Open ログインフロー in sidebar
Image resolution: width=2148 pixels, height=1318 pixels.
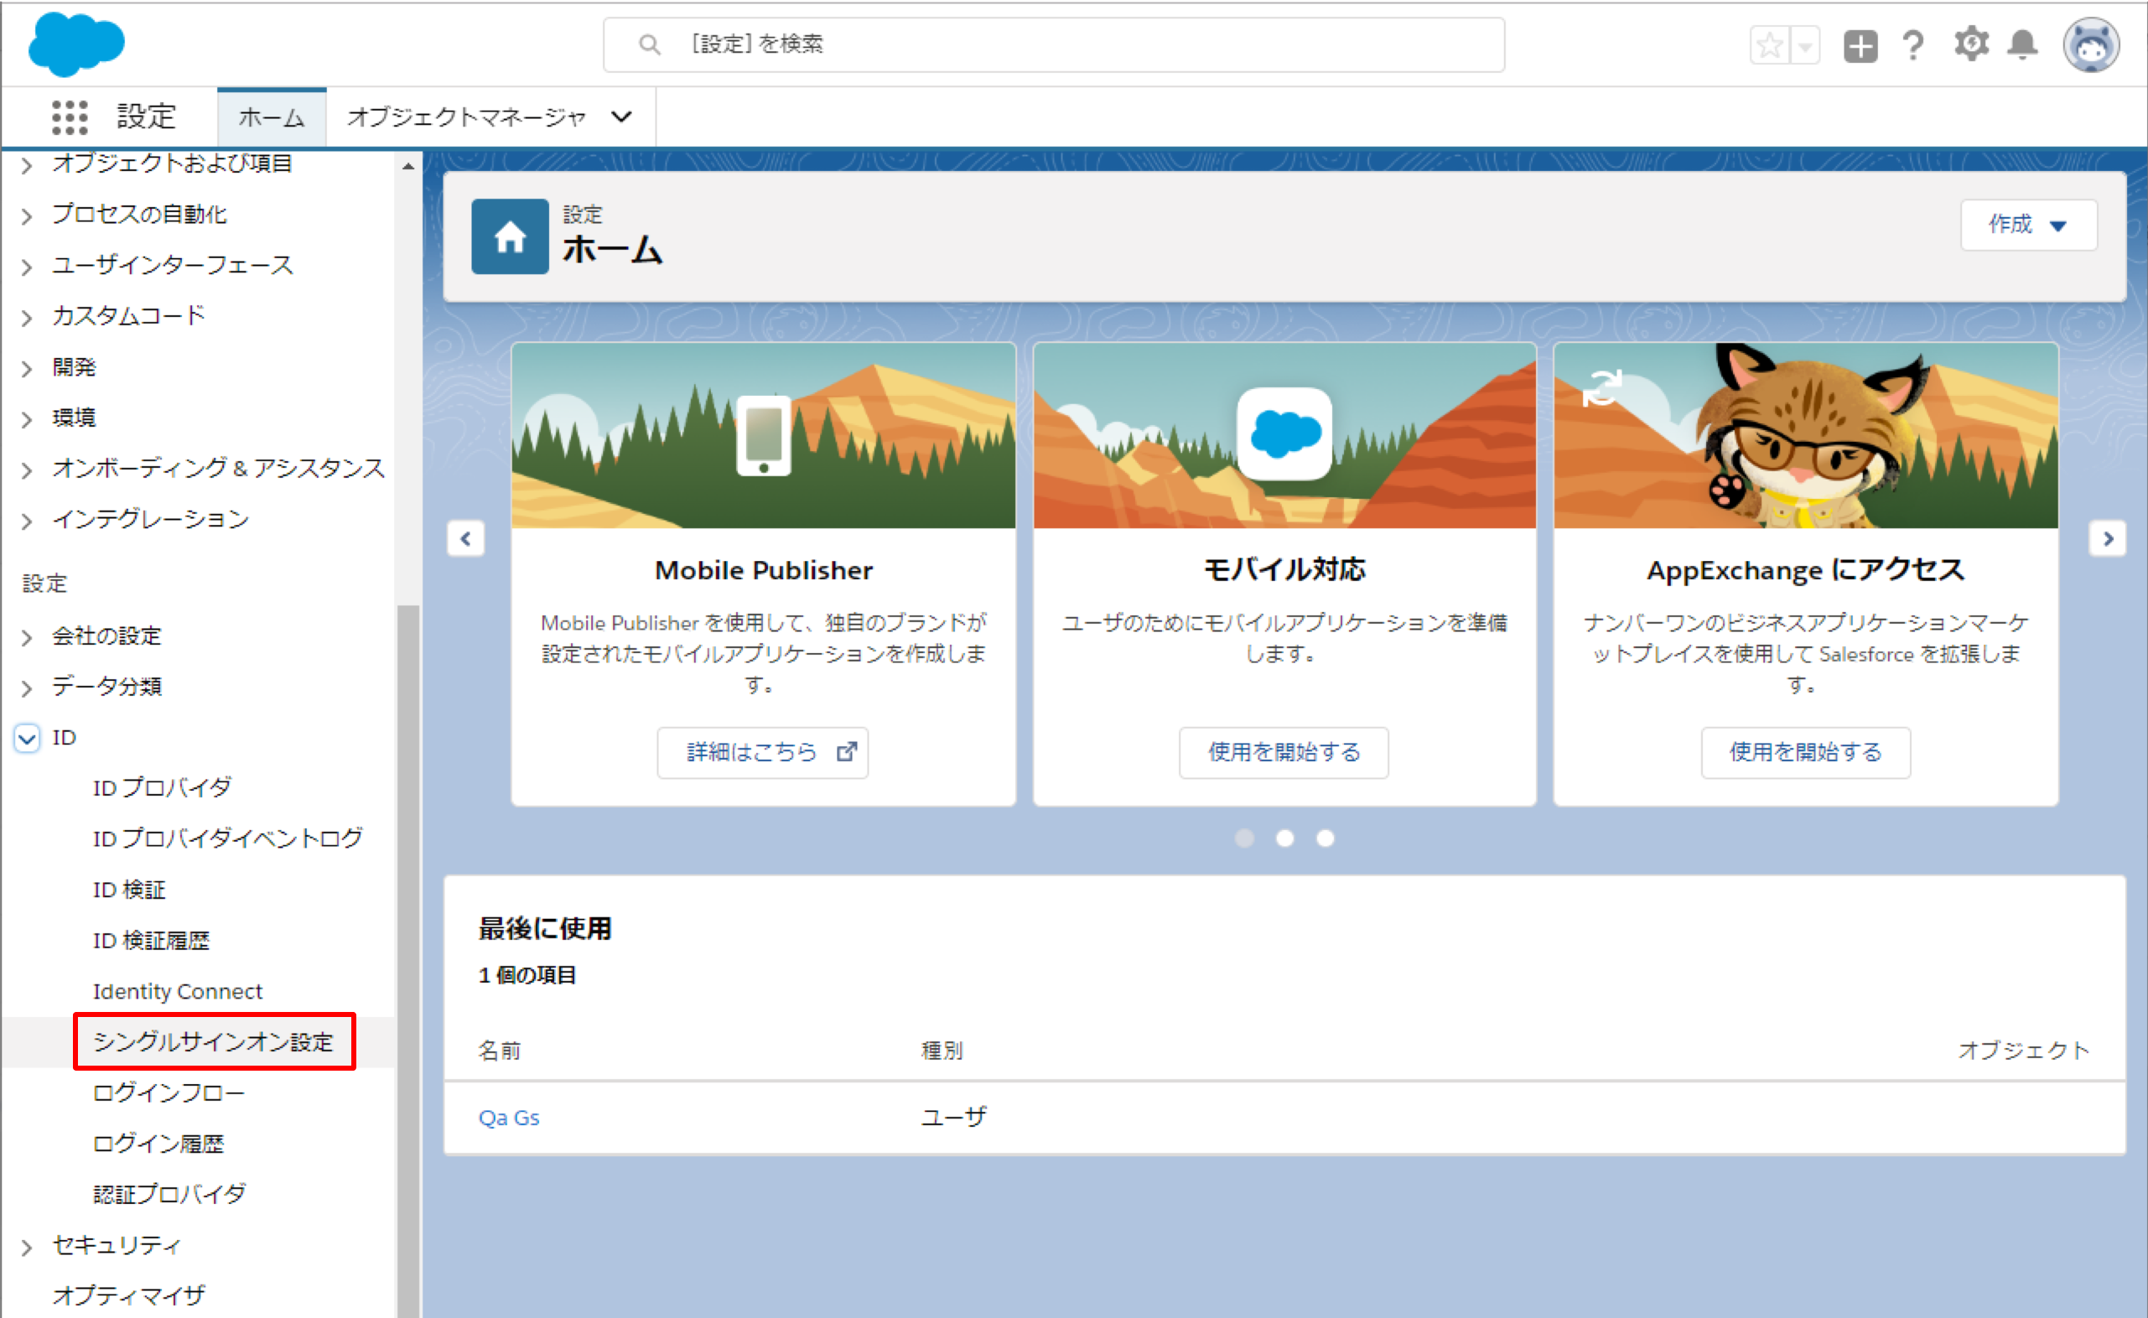pyautogui.click(x=169, y=1092)
